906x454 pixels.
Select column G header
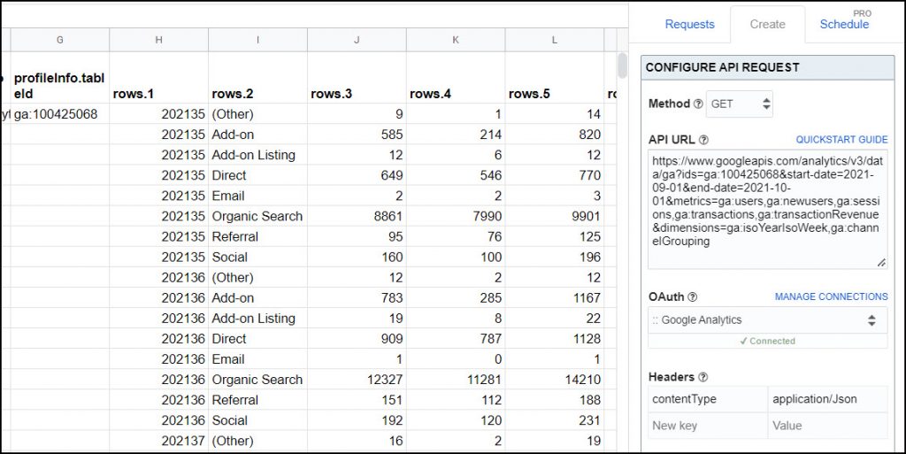(59, 40)
